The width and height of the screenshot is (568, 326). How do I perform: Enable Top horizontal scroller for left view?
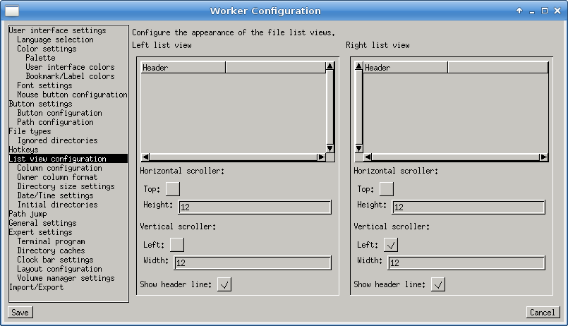click(172, 188)
